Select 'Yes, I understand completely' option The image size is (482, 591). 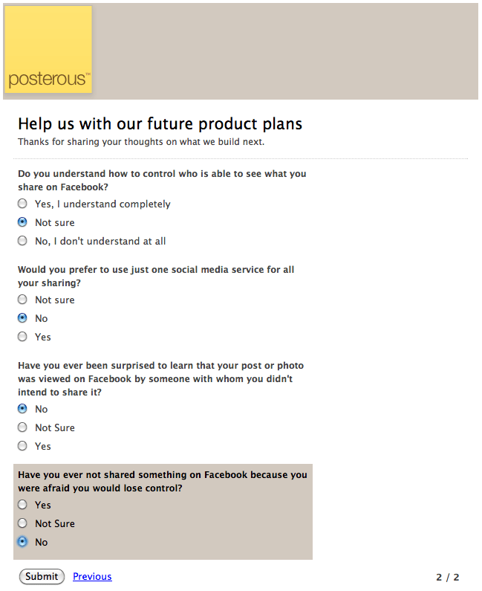click(22, 204)
